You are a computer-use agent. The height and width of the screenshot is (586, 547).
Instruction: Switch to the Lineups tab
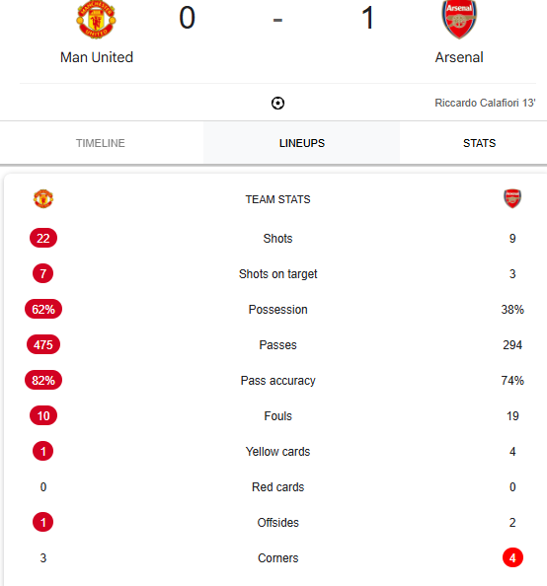(x=301, y=143)
